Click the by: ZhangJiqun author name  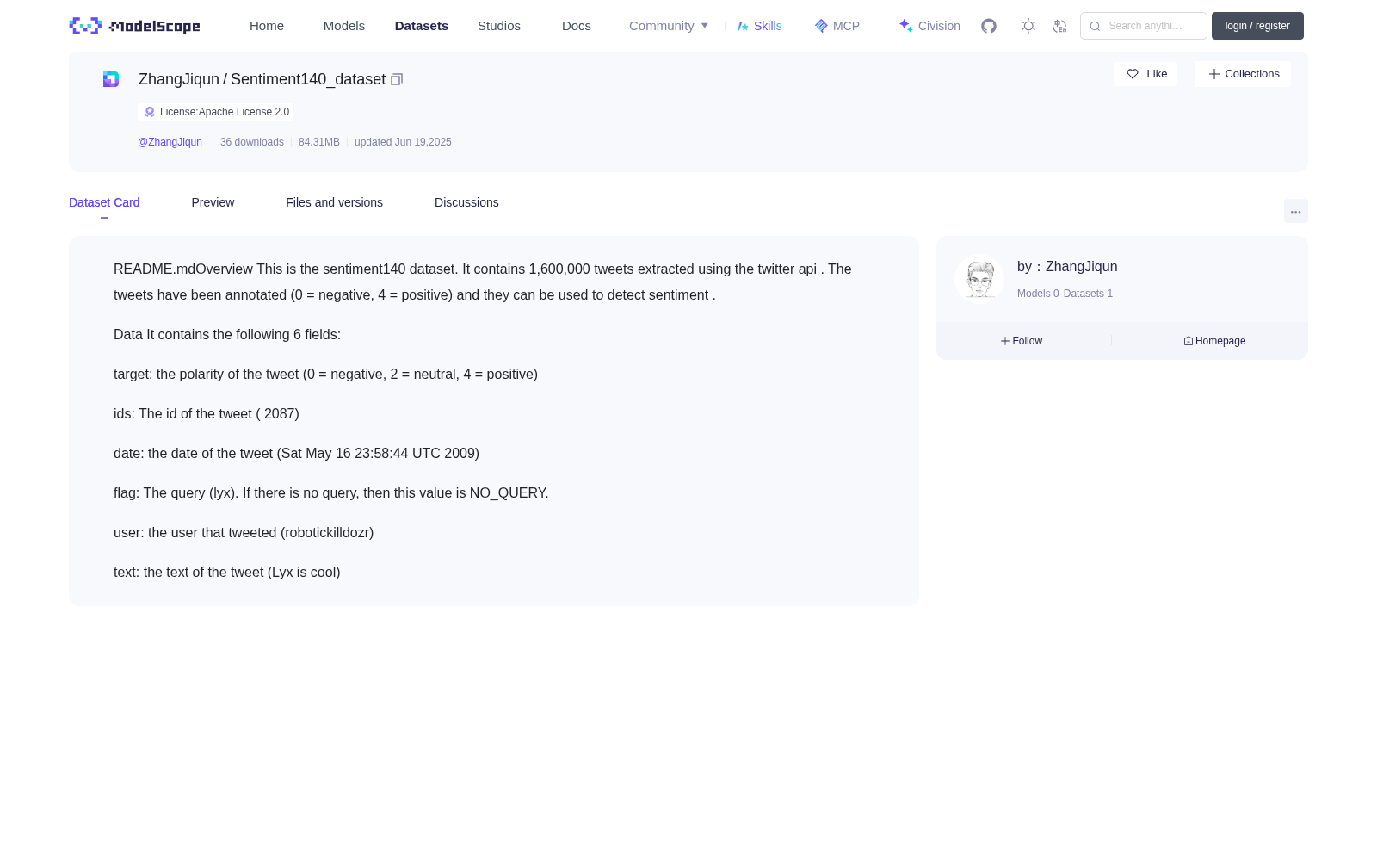point(1067,267)
